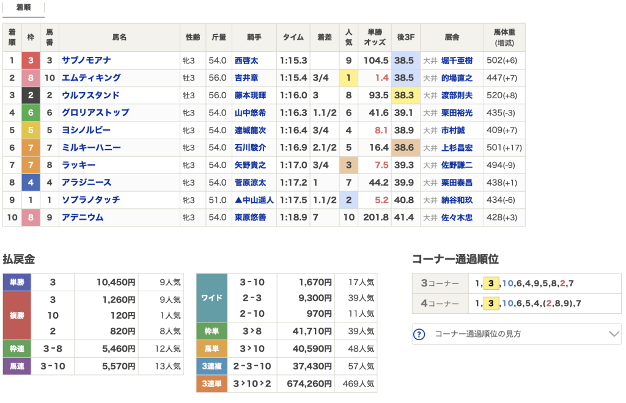This screenshot has width=626, height=403.
Task: Open jockey 菅原涼太
Action: coord(250,183)
